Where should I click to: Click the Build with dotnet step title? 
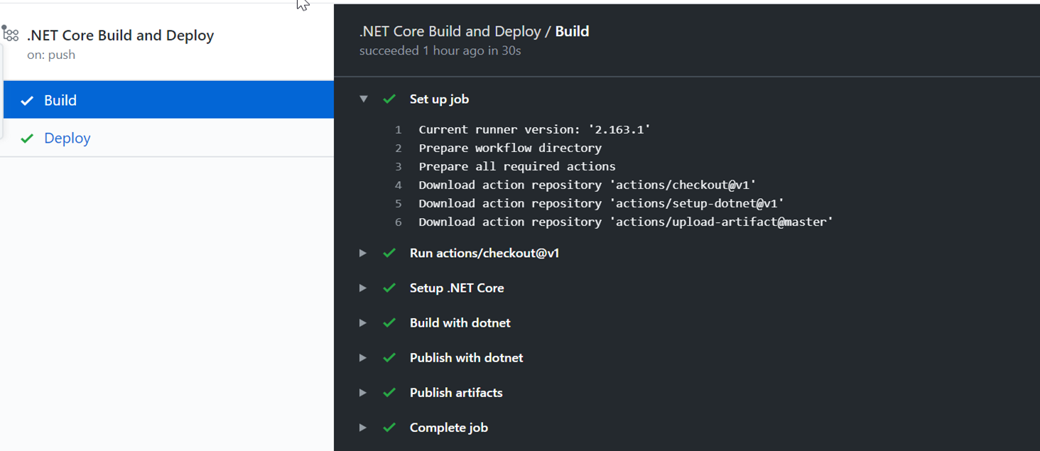[460, 322]
